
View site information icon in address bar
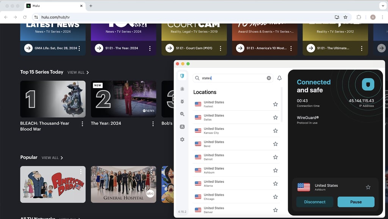[x=36, y=17]
